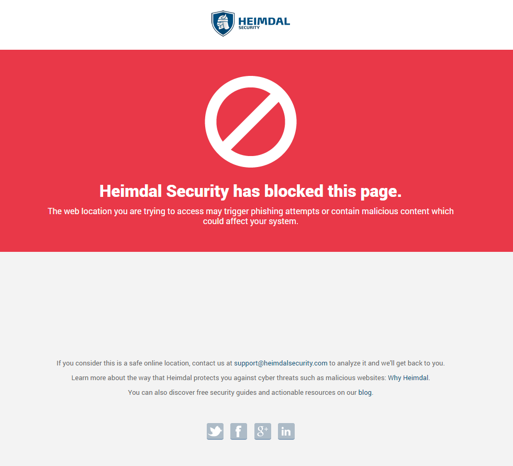513x466 pixels.
Task: Click the SECURITY subtitle under the wordmark
Action: pyautogui.click(x=249, y=28)
